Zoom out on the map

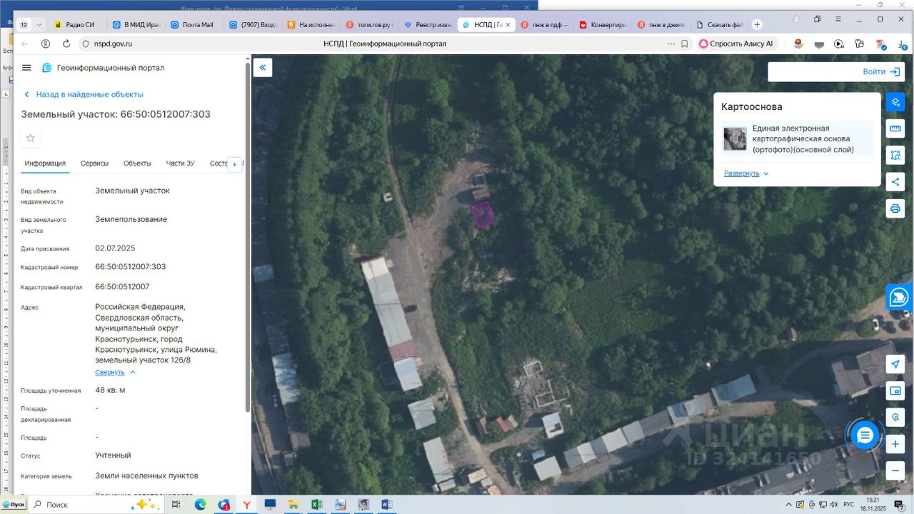coord(895,471)
